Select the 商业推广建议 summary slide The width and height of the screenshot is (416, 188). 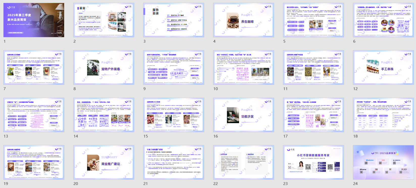(x=104, y=163)
